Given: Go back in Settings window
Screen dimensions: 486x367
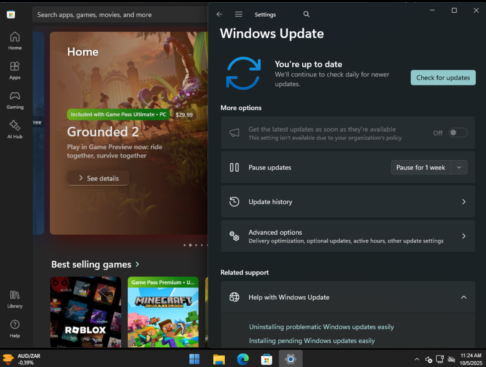Looking at the screenshot, I should click(219, 14).
